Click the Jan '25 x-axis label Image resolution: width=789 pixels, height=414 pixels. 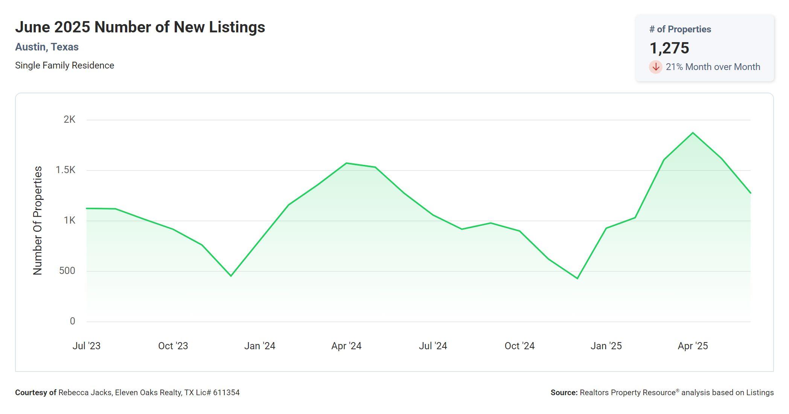click(606, 346)
